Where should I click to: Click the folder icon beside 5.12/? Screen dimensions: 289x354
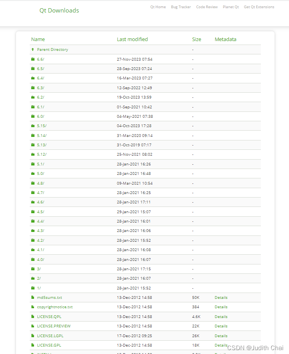[33, 155]
